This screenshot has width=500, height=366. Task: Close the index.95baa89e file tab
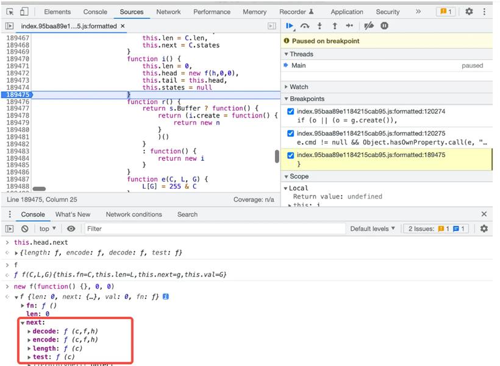(123, 26)
